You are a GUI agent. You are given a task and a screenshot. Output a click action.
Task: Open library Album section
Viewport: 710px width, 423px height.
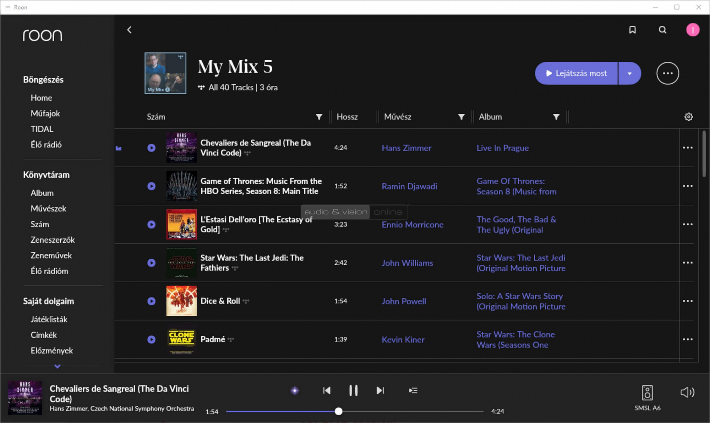42,193
